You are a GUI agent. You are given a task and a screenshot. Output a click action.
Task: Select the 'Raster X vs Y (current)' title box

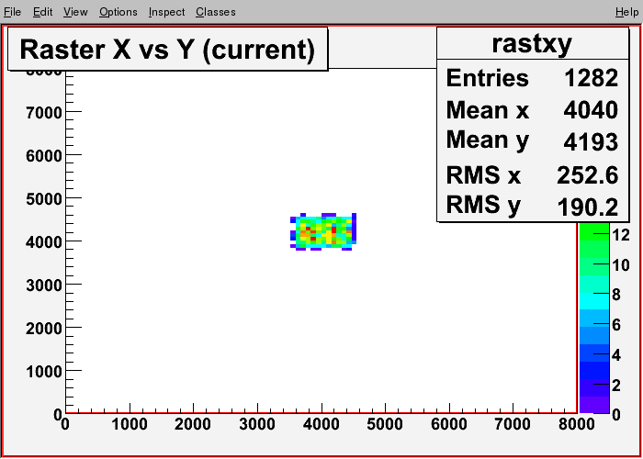coord(168,49)
